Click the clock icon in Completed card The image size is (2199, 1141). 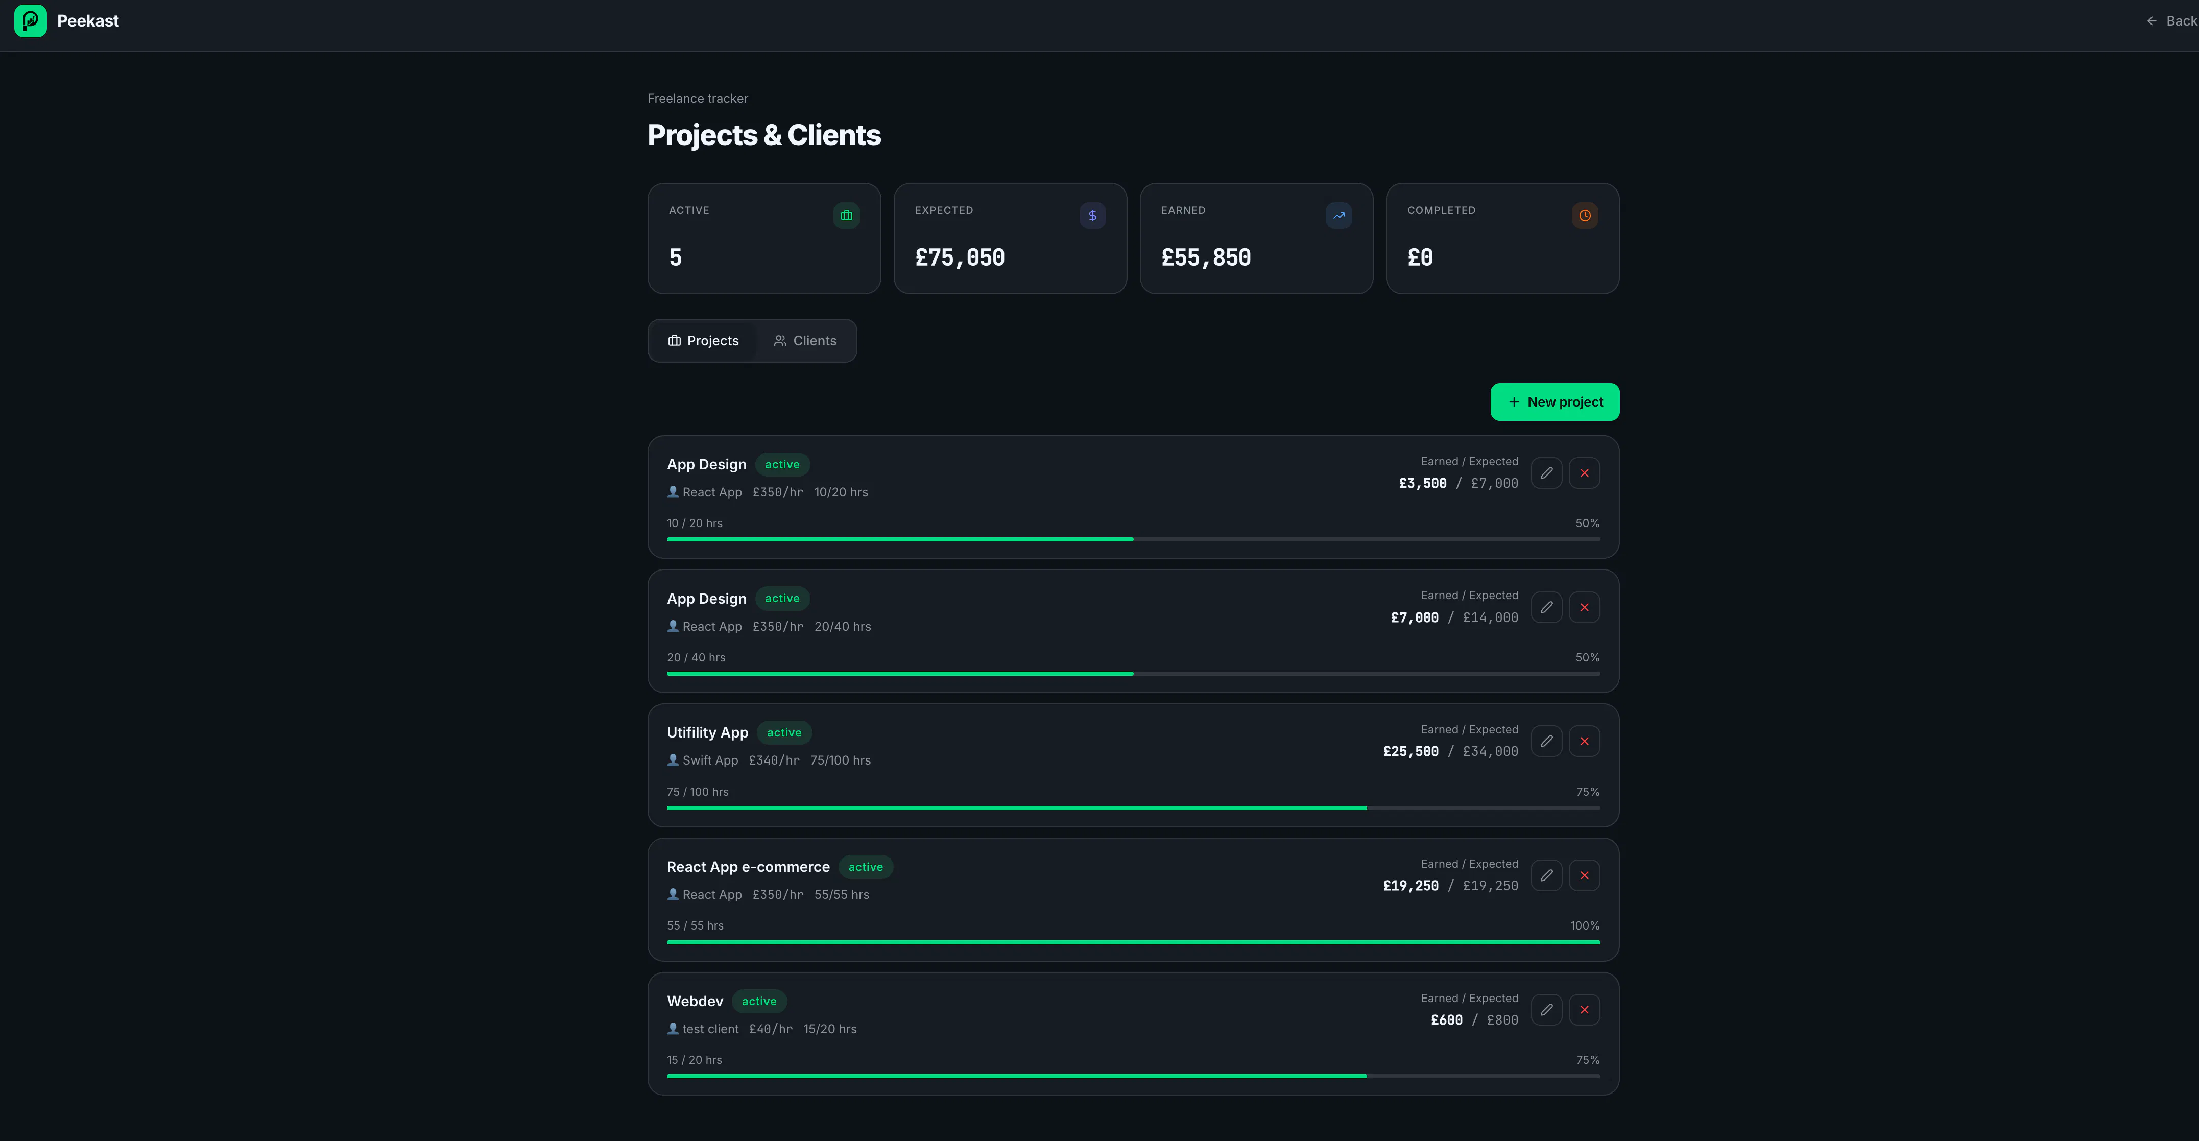point(1584,215)
